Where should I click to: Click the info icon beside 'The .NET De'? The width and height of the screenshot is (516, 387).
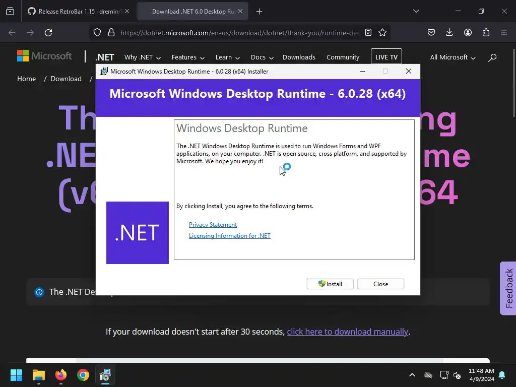click(39, 292)
